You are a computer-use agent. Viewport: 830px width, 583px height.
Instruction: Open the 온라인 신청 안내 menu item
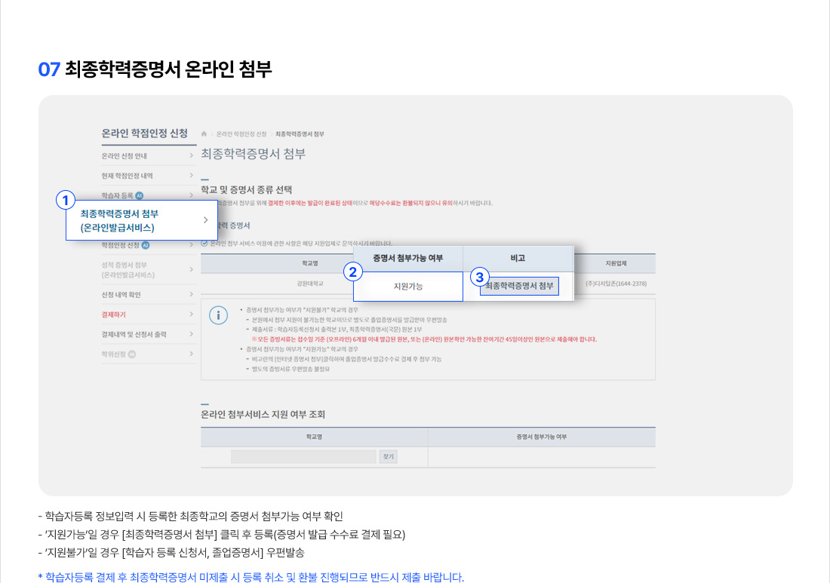pos(147,156)
